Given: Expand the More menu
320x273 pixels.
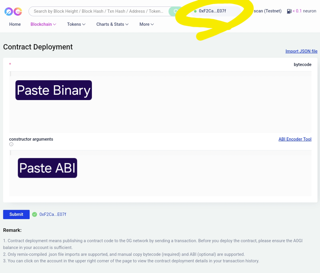Looking at the screenshot, I should 147,24.
